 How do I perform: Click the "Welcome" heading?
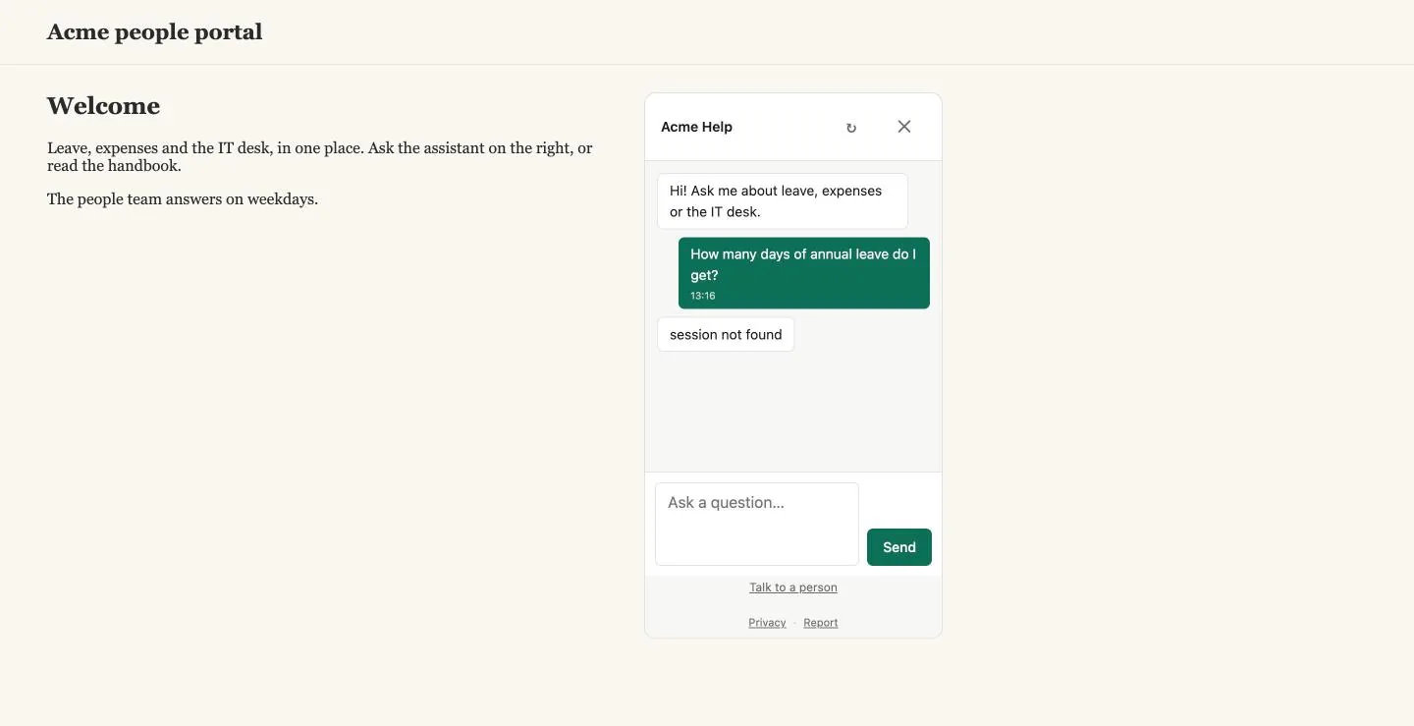point(103,106)
